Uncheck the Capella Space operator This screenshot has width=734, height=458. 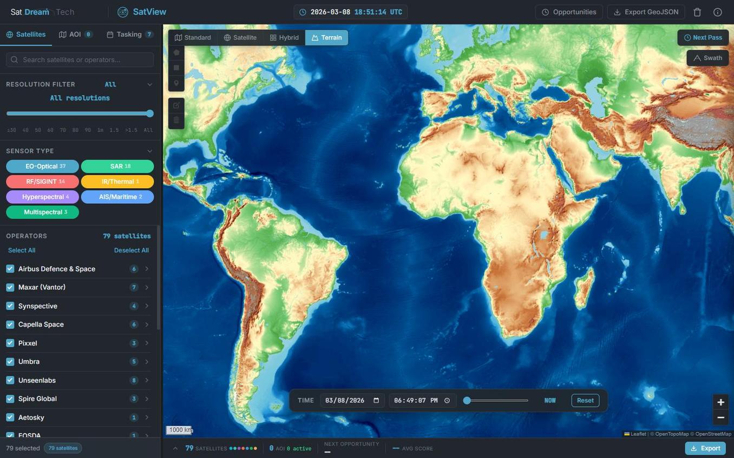10,324
